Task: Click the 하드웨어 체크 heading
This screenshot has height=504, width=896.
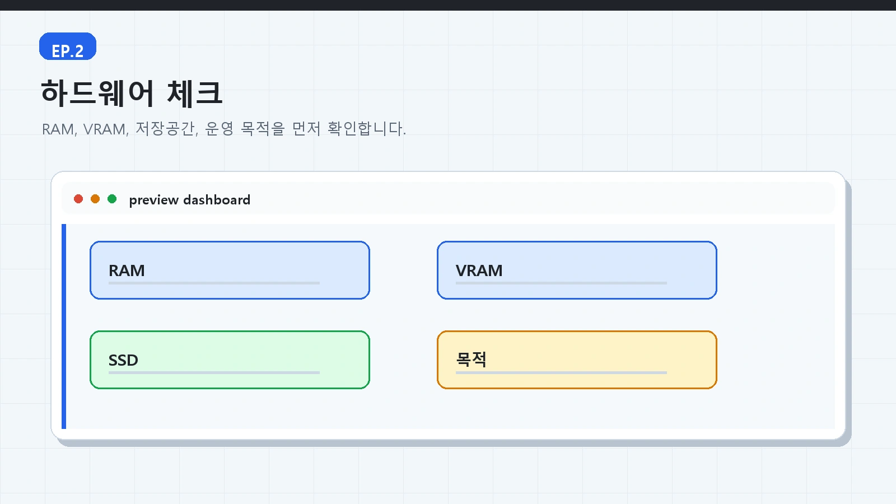Action: (x=132, y=93)
